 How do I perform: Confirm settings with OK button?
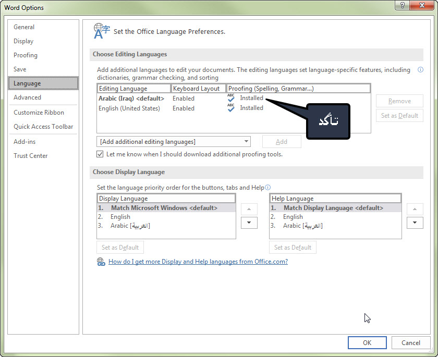[367, 342]
